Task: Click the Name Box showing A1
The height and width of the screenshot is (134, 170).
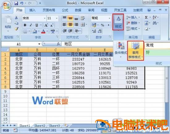Action: pyautogui.click(x=21, y=44)
